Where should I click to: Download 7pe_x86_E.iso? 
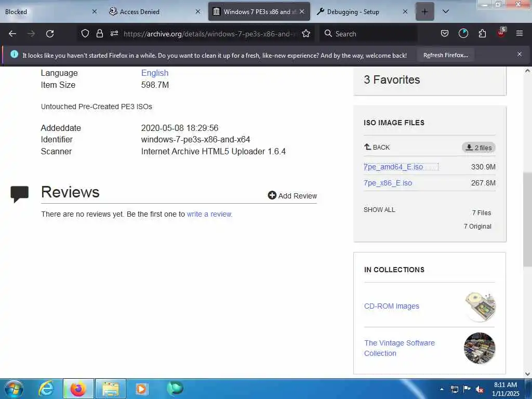click(x=388, y=183)
